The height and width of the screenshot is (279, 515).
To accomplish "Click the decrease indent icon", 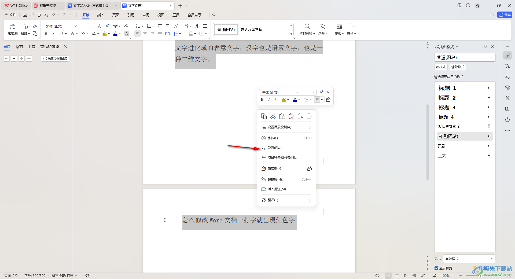I will [x=160, y=26].
